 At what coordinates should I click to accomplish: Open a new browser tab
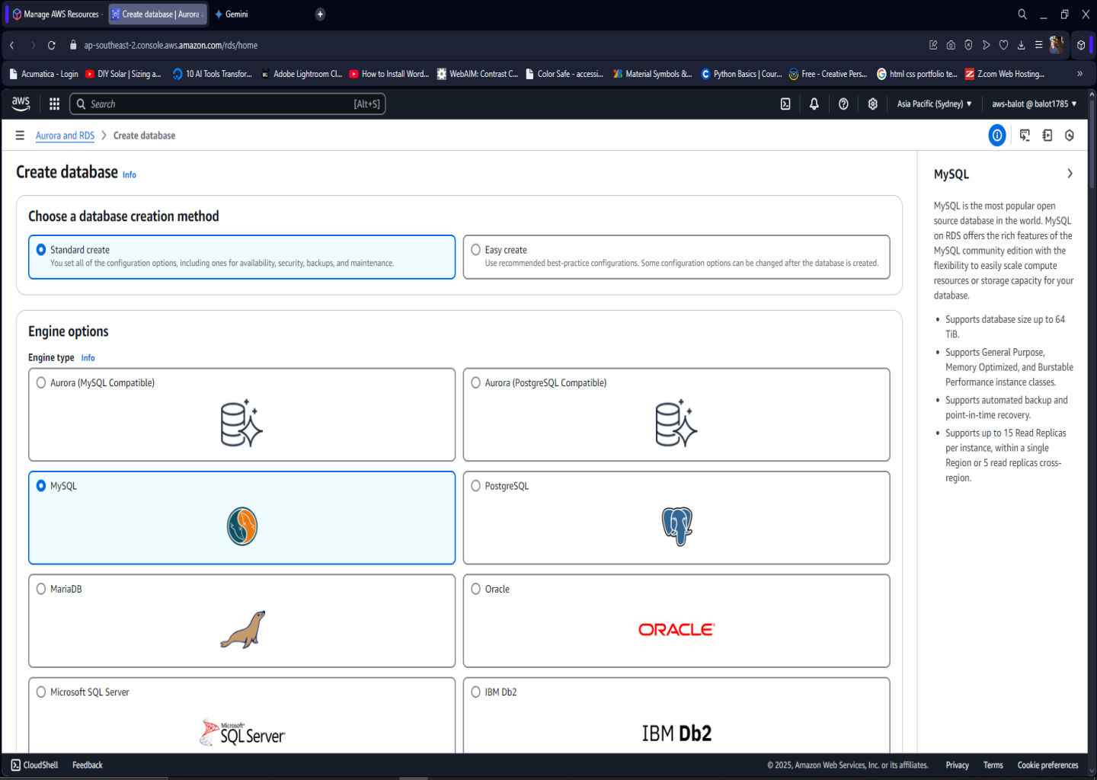(x=320, y=14)
